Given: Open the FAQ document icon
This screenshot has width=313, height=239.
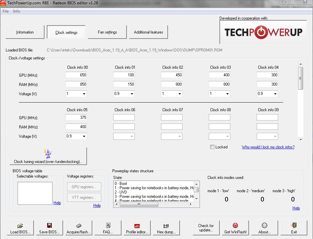Looking at the screenshot, I should tap(108, 225).
